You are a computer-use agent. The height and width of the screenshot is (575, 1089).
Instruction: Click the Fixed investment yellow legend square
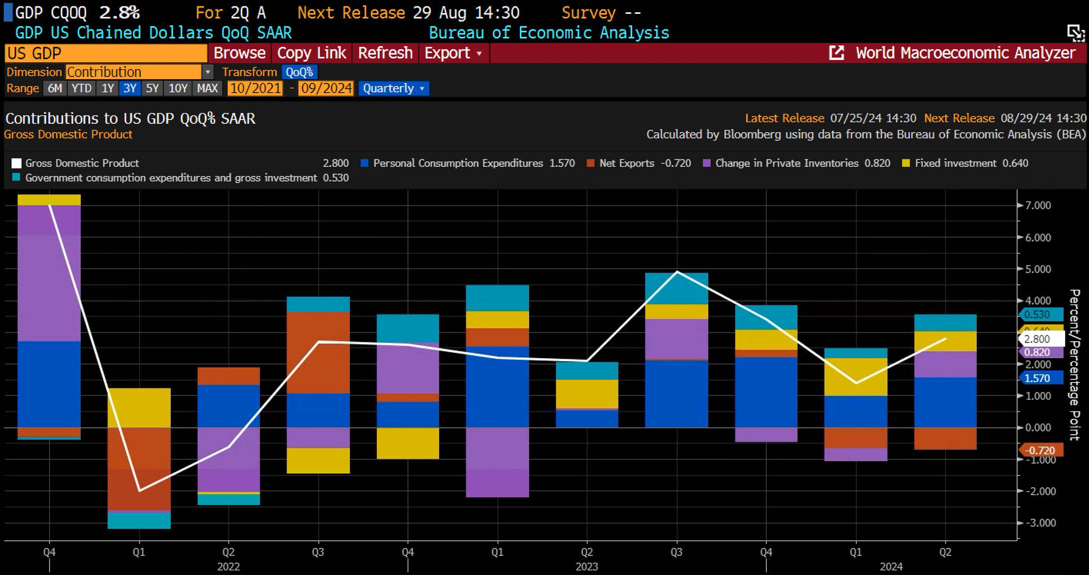[906, 163]
